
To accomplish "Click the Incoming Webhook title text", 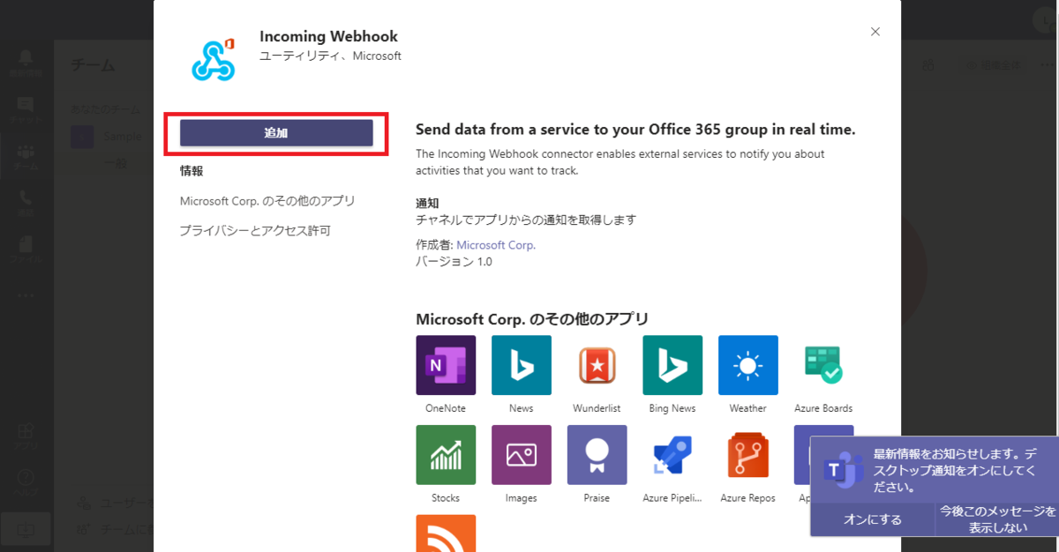I will tap(328, 36).
